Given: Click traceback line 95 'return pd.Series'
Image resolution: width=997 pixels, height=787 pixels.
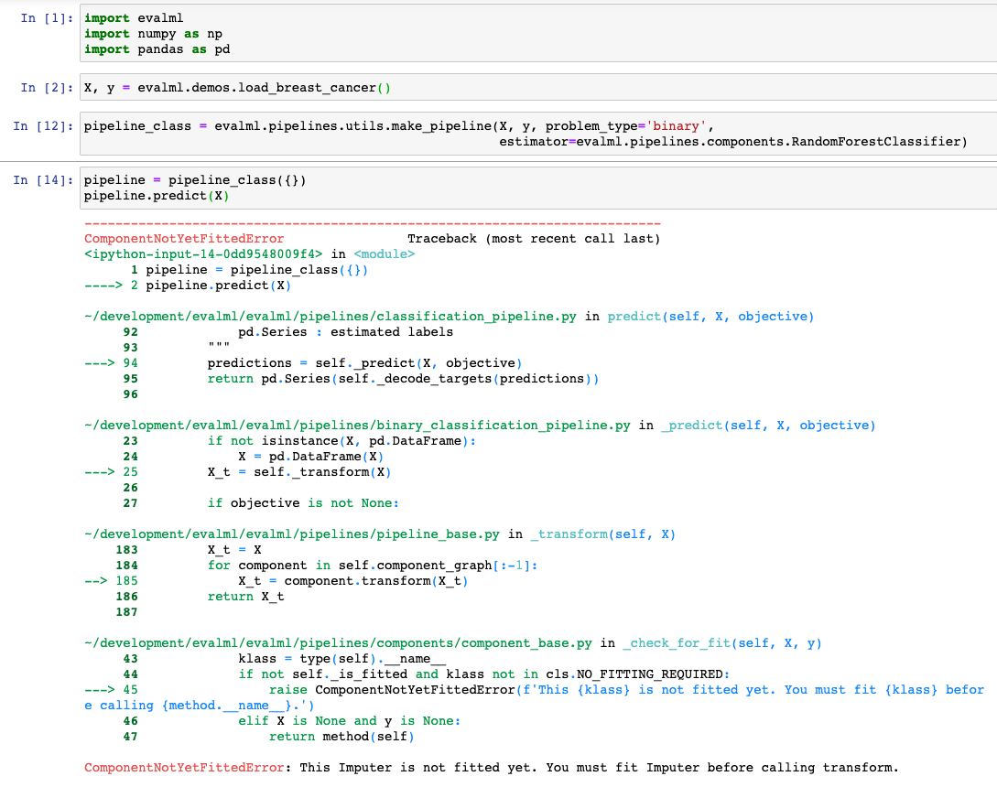Looking at the screenshot, I should (403, 379).
